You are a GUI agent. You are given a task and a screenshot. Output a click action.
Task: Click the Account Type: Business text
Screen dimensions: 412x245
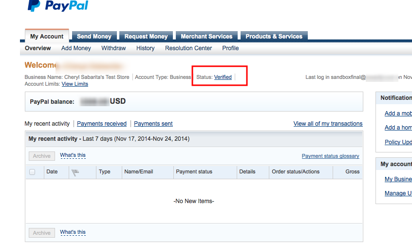tap(163, 77)
